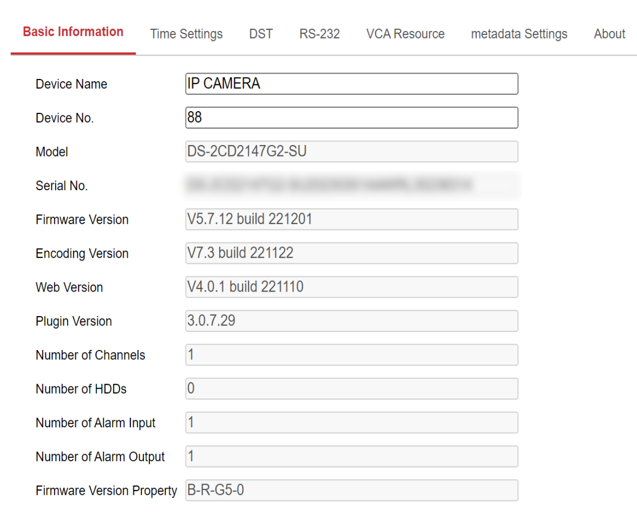Open the DST tab
Viewport: 637px width, 520px height.
click(x=261, y=33)
